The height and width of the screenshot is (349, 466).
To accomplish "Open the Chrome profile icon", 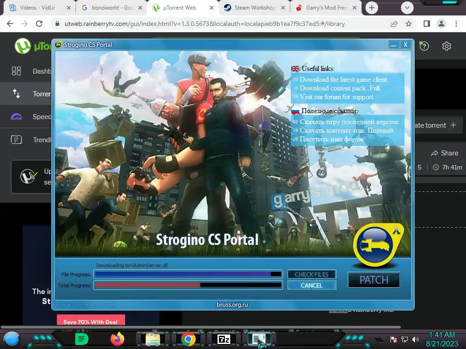I will [x=441, y=24].
